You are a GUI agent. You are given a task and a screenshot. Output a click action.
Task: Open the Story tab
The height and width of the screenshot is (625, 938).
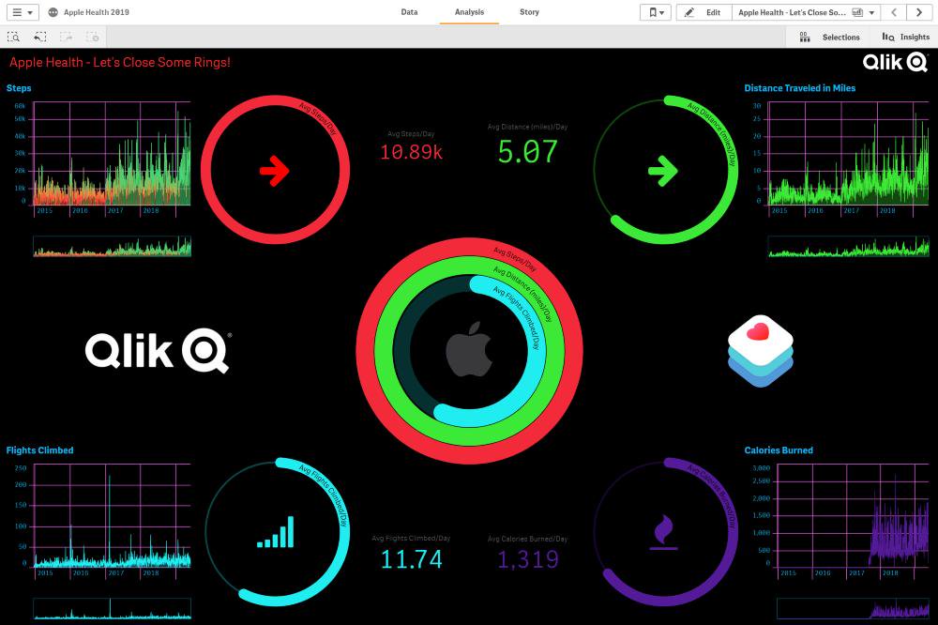(x=529, y=12)
